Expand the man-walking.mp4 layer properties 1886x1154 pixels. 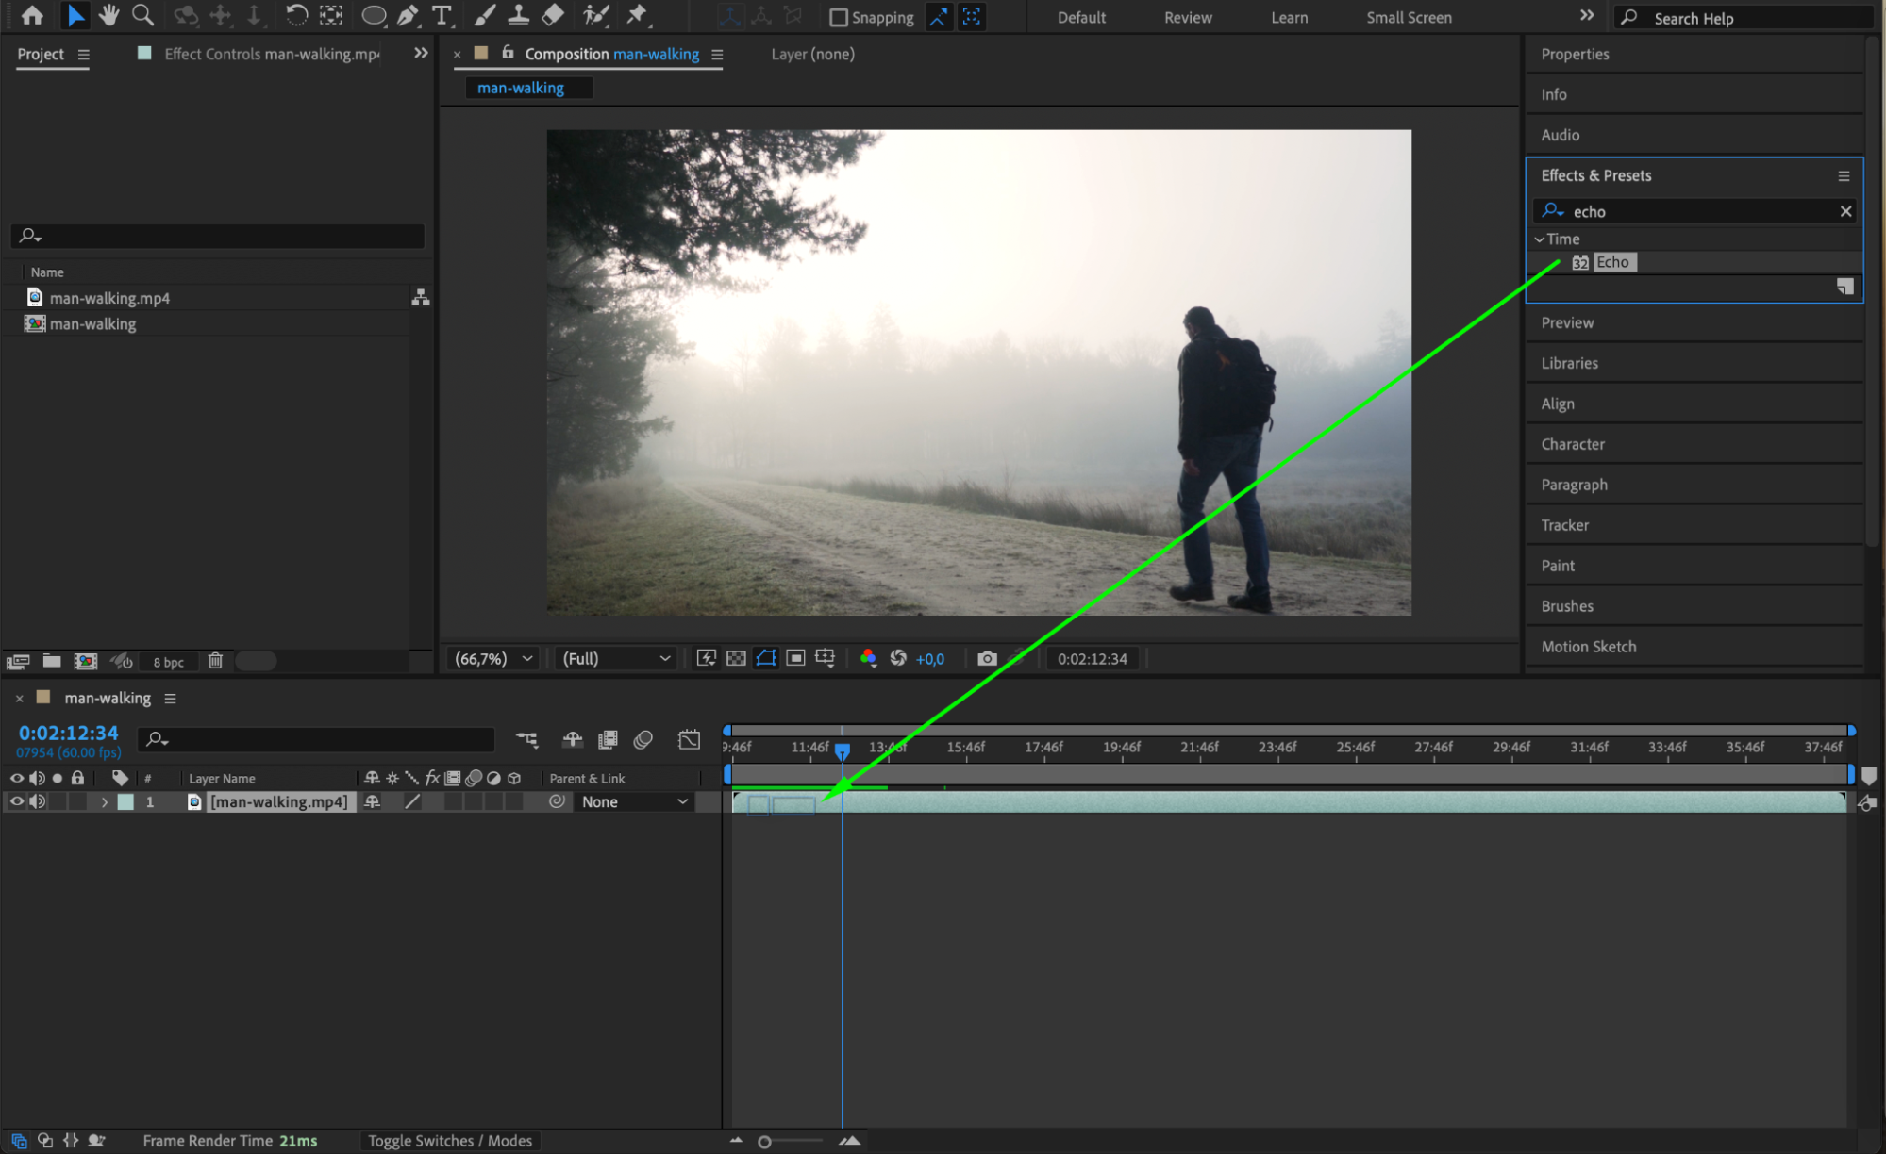(105, 801)
